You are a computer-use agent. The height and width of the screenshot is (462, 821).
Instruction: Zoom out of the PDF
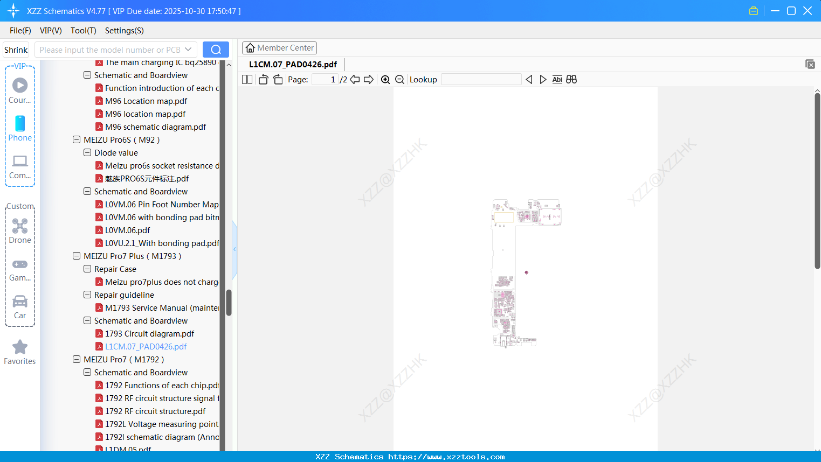coord(400,79)
